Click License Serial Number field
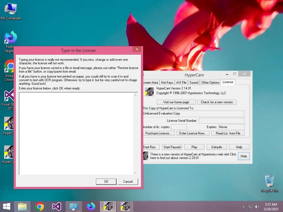The width and height of the screenshot is (283, 212). 221,121
